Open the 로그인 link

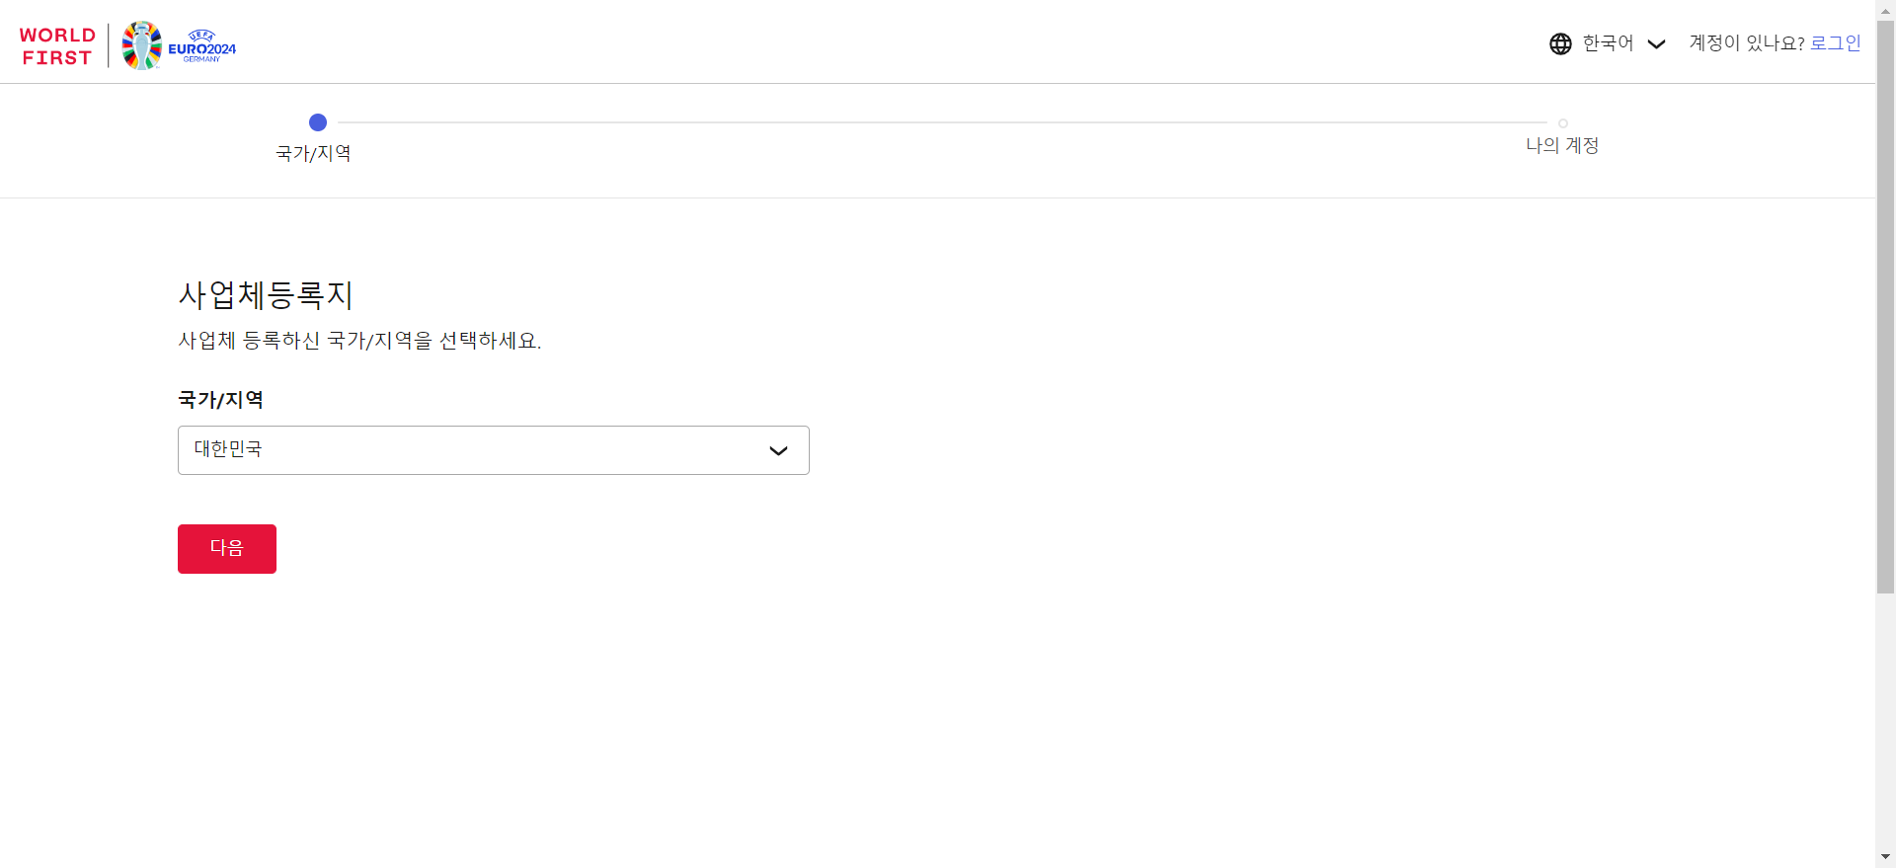1835,43
